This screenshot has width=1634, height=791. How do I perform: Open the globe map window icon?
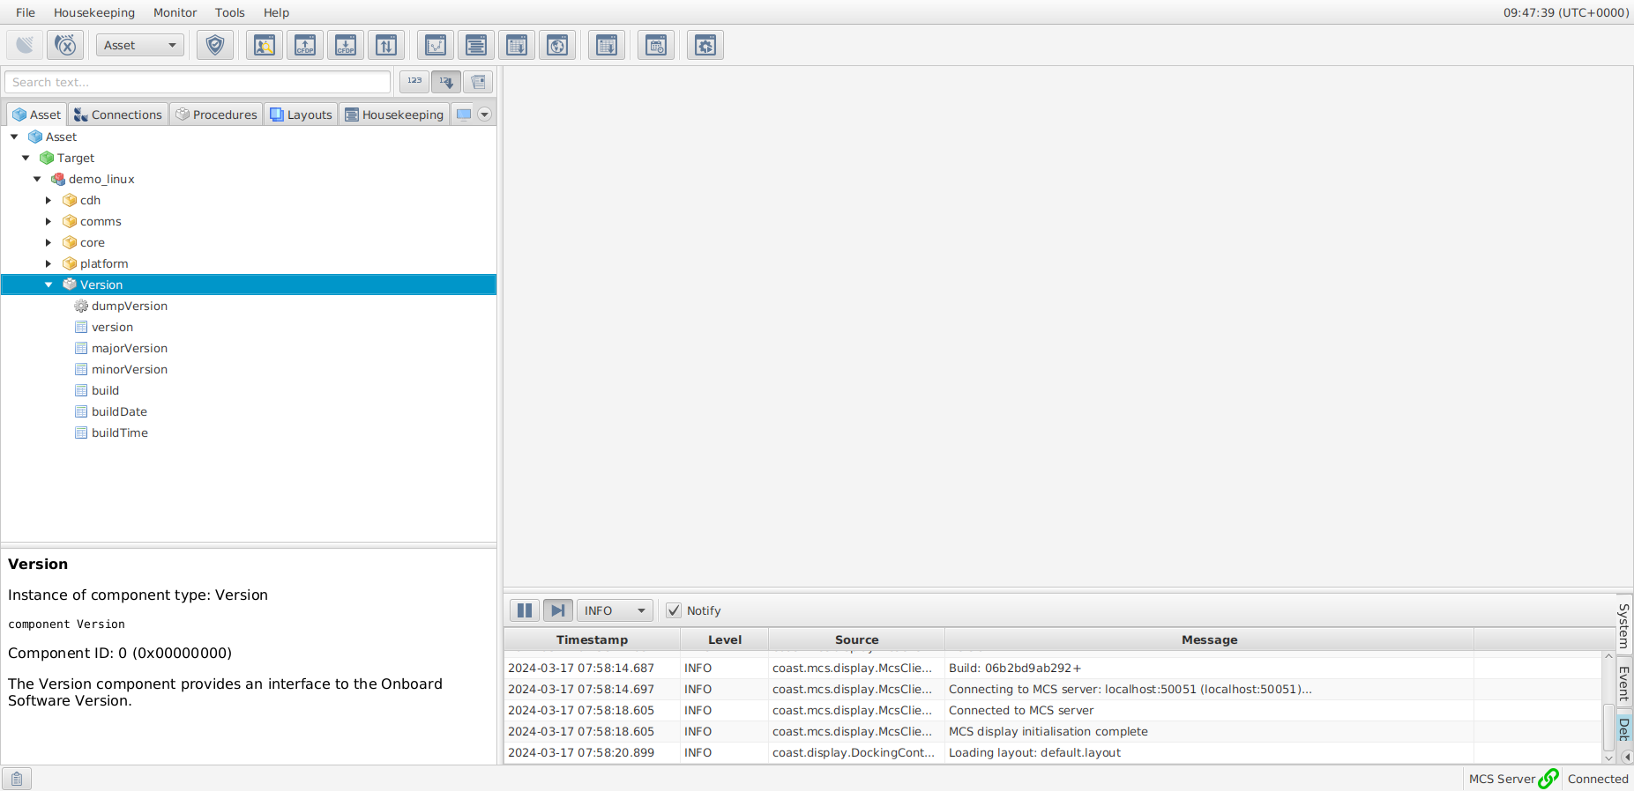[x=557, y=45]
